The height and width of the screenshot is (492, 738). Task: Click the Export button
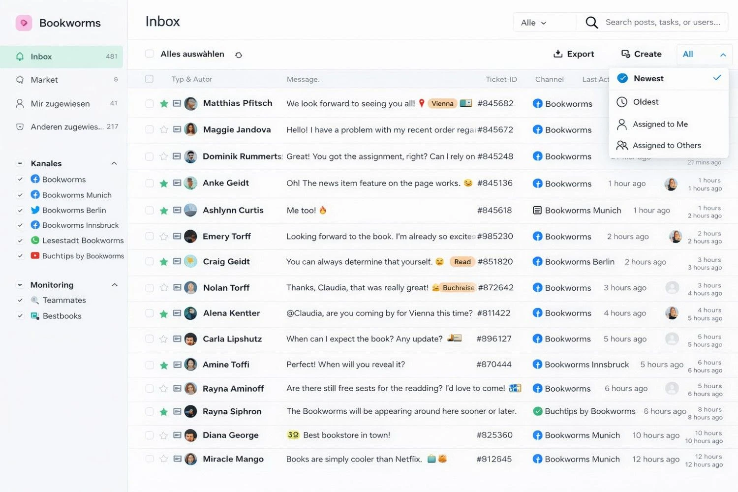point(574,54)
